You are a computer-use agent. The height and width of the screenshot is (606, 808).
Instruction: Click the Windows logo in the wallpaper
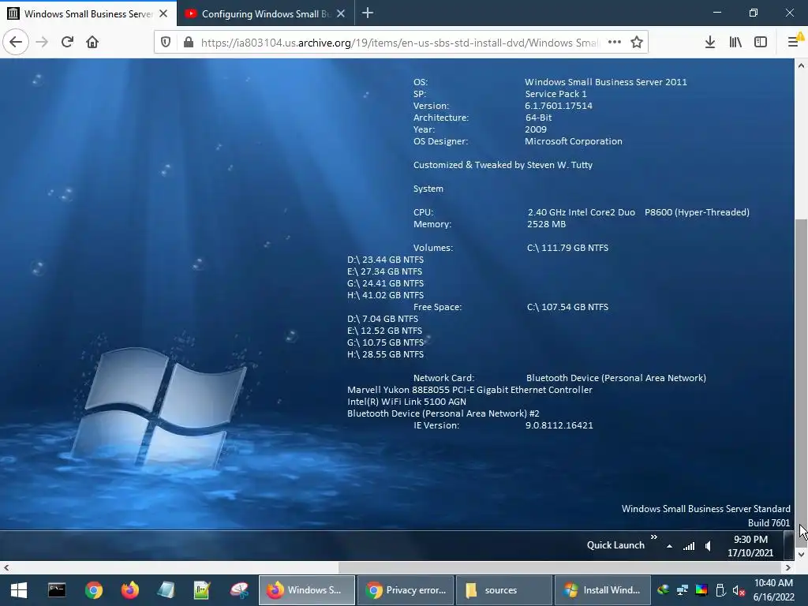click(x=158, y=407)
